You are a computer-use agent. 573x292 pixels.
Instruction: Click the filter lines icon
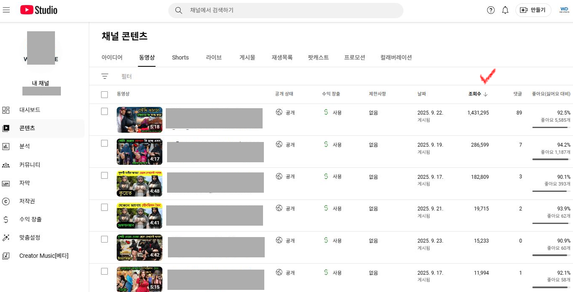pyautogui.click(x=105, y=76)
